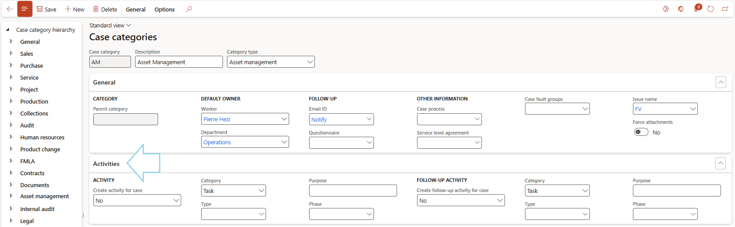This screenshot has height=227, width=735.
Task: Collapse the Activities section chevron
Action: pos(720,163)
